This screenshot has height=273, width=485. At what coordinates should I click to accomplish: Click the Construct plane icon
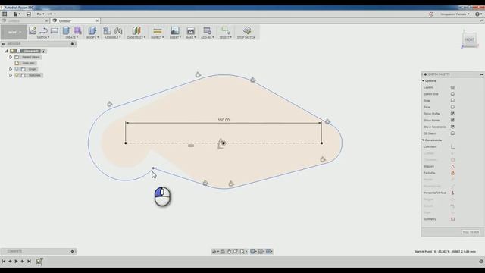click(x=136, y=30)
